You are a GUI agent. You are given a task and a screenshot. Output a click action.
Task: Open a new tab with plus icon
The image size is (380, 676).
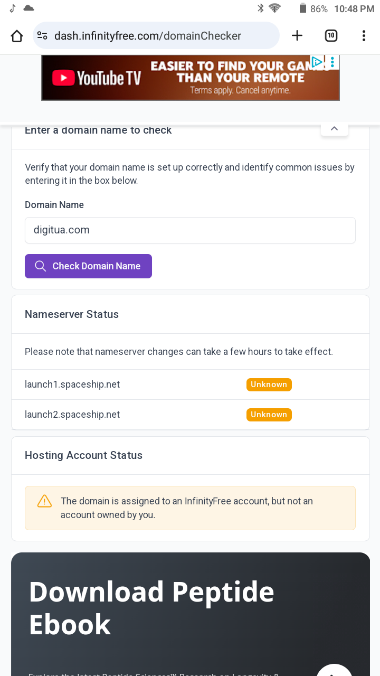297,35
